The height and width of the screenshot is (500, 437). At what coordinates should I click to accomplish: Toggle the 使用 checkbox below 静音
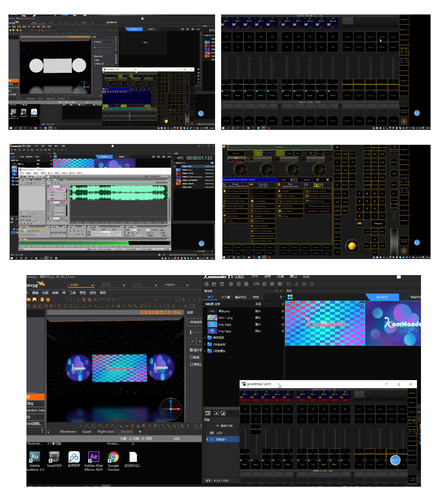(x=191, y=364)
